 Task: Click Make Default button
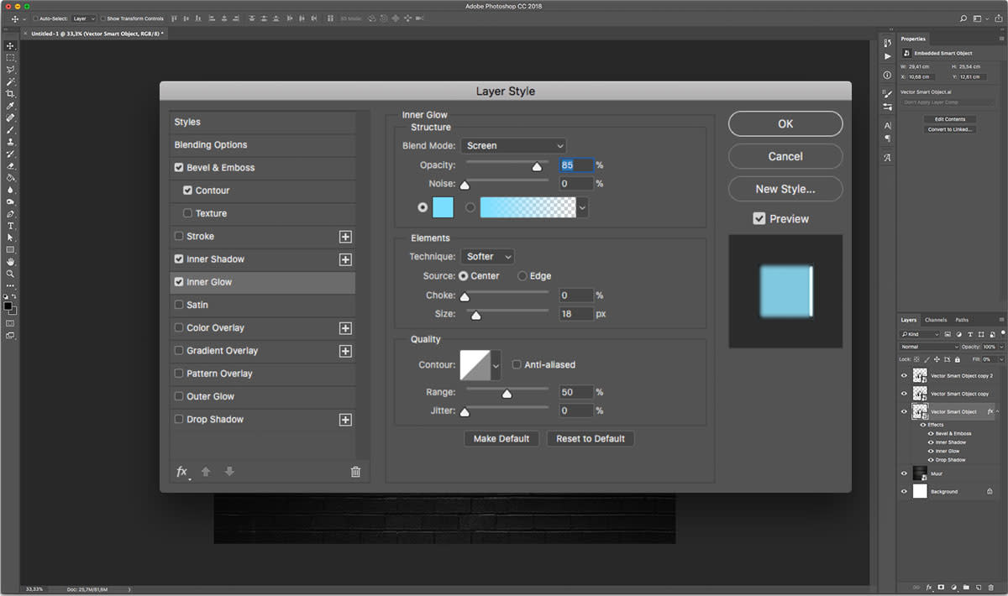coord(501,439)
